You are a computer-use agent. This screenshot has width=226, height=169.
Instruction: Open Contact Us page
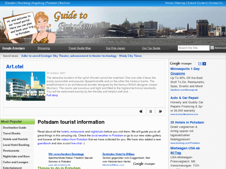216,3
